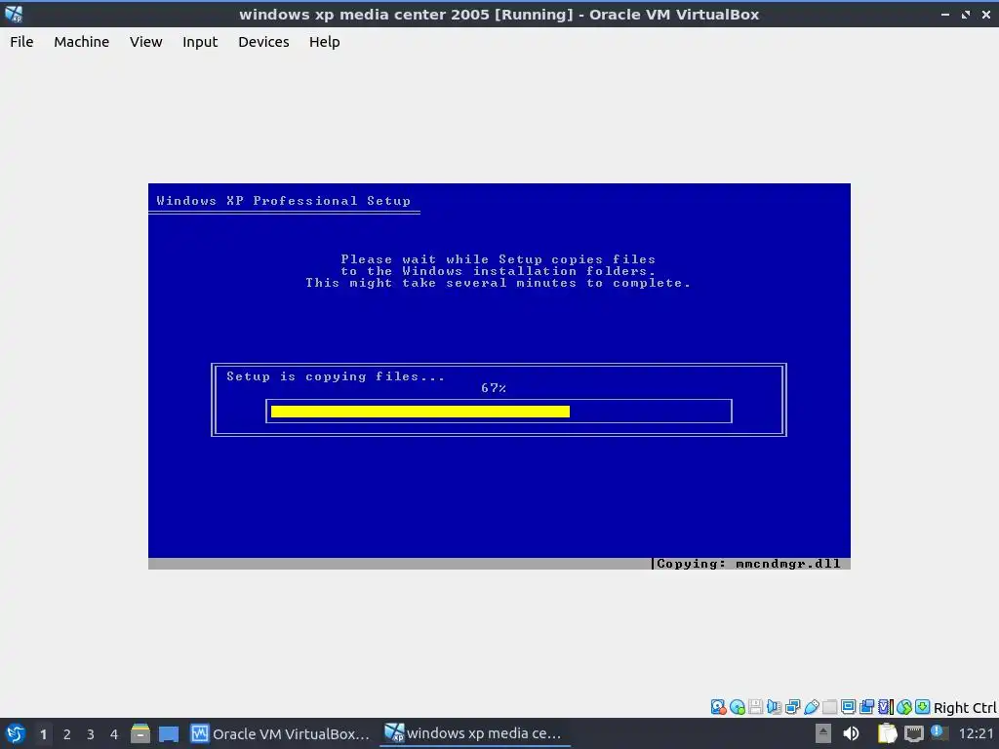Click the wired network connection tray icon
This screenshot has height=749, width=999.
(913, 733)
